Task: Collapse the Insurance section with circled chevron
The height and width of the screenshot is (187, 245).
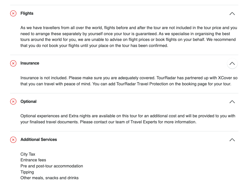Action: [x=232, y=63]
